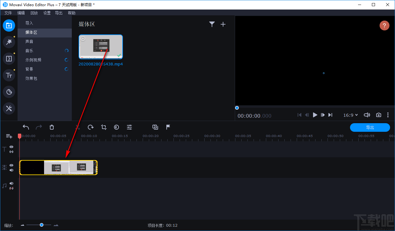Open the More Tools wrench panel
Image resolution: width=395 pixels, height=231 pixels.
point(9,108)
